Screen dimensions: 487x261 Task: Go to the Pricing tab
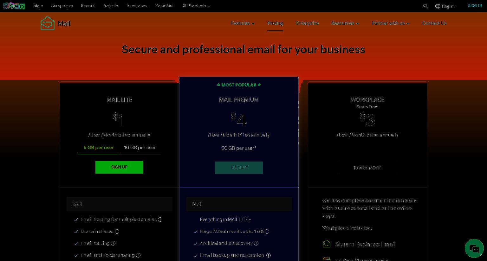click(x=275, y=23)
